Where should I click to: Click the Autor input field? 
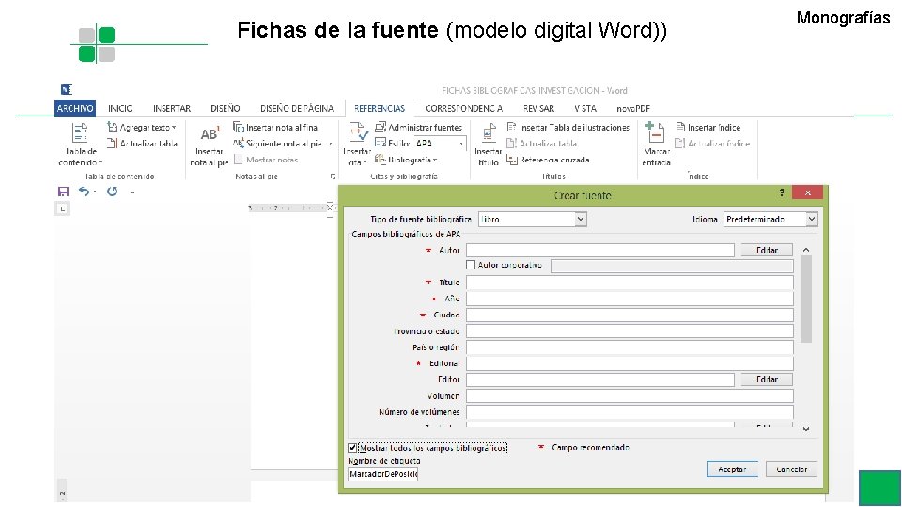tap(600, 250)
